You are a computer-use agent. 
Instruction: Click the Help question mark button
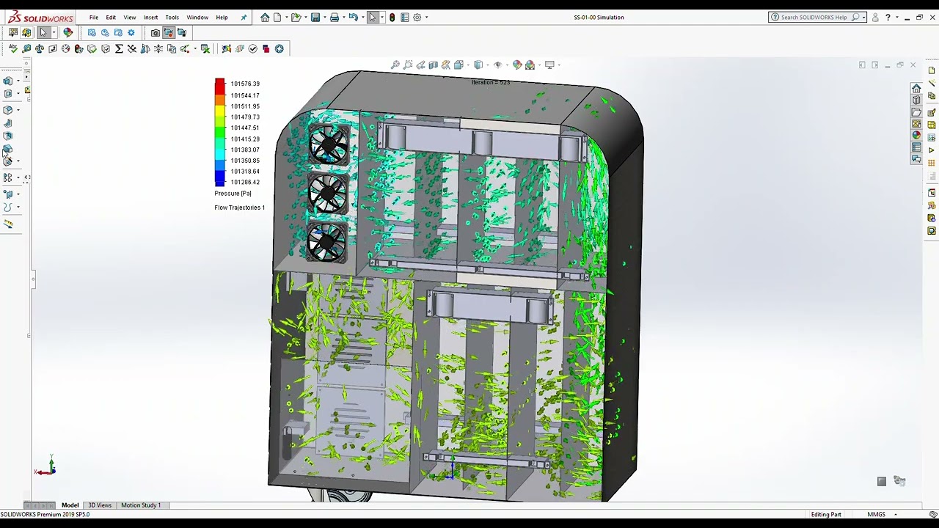(888, 18)
